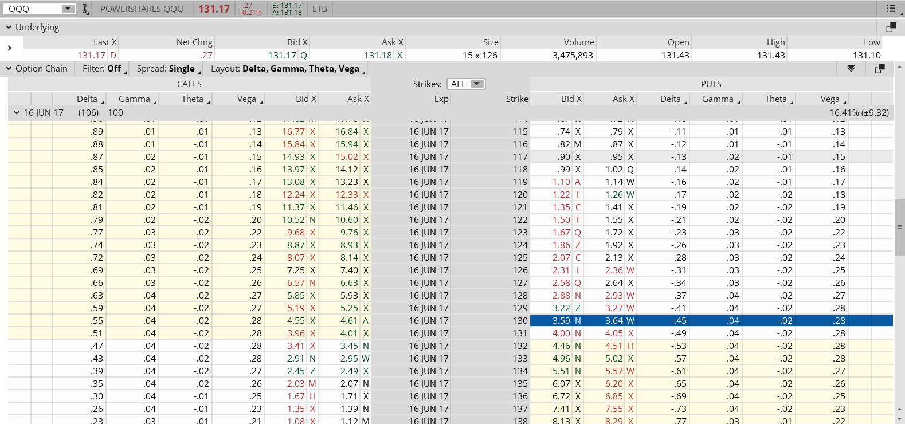
Task: Open the Spread: Single menu
Action: 166,69
